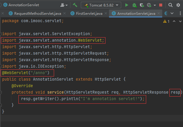
Task: Open the user account icon menu
Action: click(63, 5)
